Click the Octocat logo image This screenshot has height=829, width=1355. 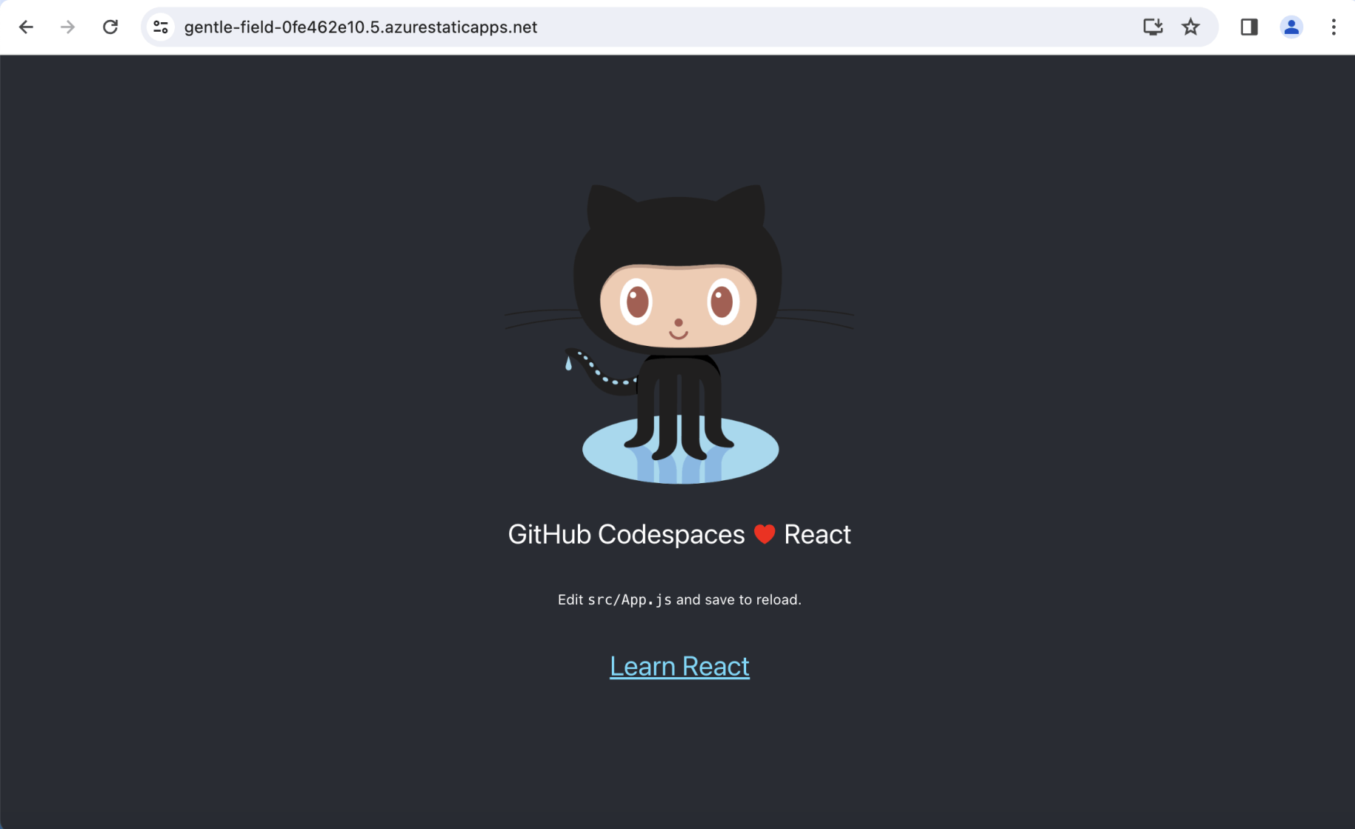click(680, 333)
